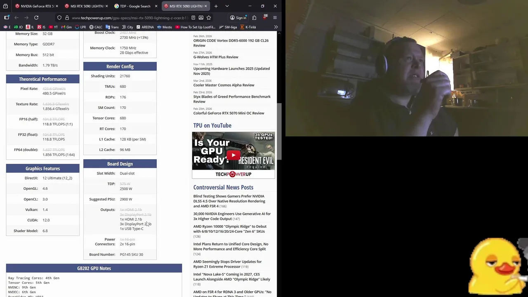Open Upcoming Hardware Launches 2025 article

(231, 71)
